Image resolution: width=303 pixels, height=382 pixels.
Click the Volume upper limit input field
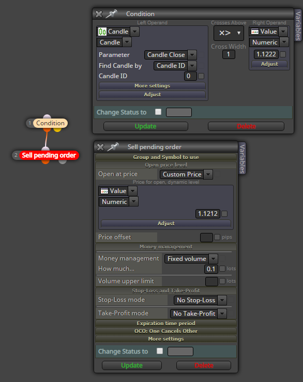[211, 282]
